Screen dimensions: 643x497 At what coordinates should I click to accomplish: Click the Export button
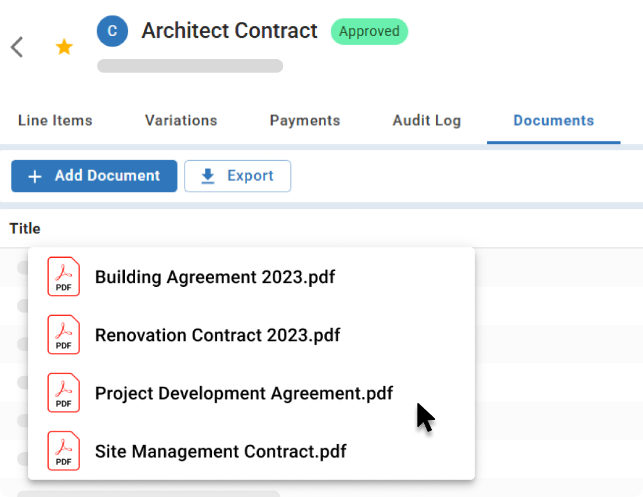click(x=237, y=176)
